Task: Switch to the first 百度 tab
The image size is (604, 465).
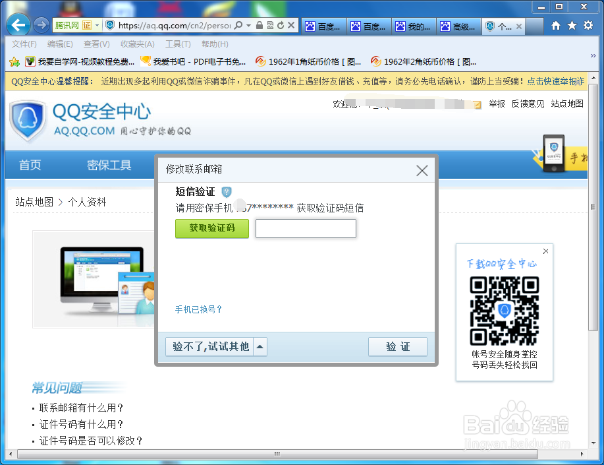Action: pos(323,26)
